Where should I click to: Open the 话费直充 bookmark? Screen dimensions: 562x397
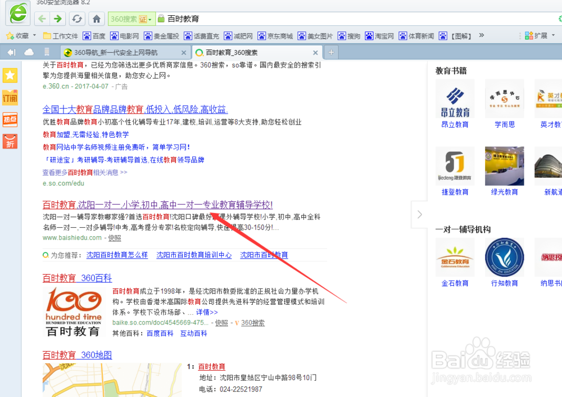(x=201, y=36)
